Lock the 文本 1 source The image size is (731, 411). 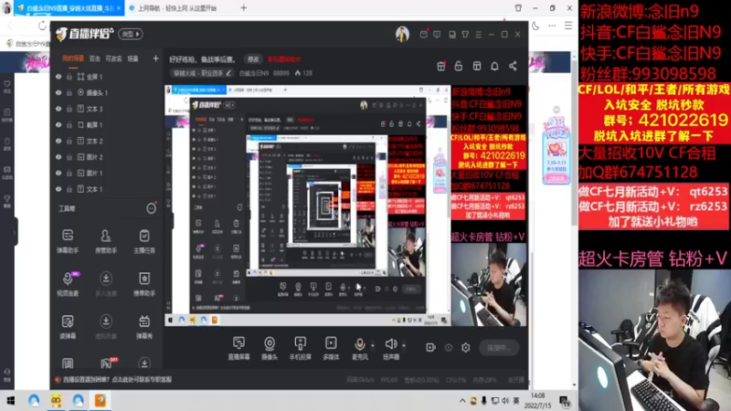[69, 189]
